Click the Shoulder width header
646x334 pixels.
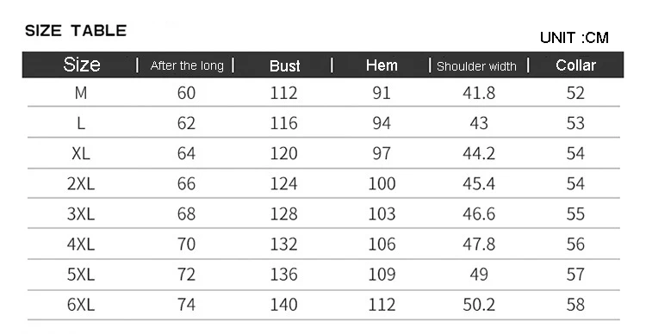[x=476, y=66]
